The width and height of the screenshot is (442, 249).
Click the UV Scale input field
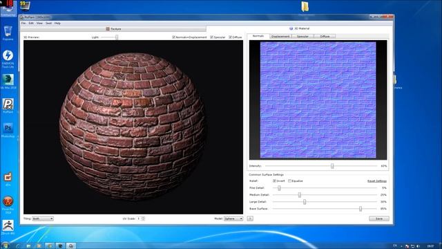[x=139, y=219]
